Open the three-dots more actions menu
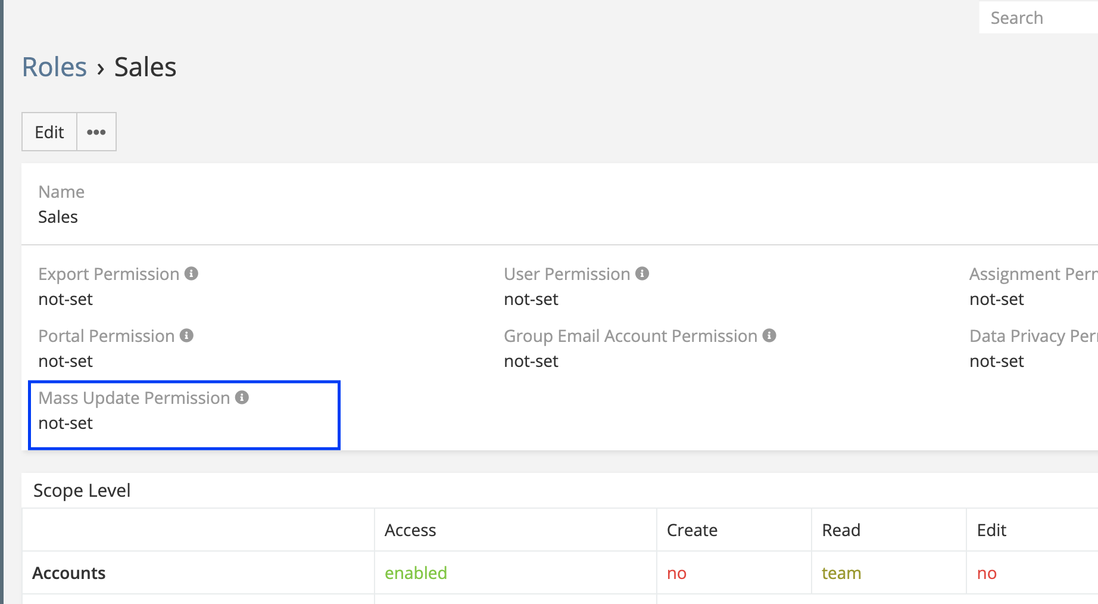This screenshot has height=604, width=1098. tap(96, 132)
